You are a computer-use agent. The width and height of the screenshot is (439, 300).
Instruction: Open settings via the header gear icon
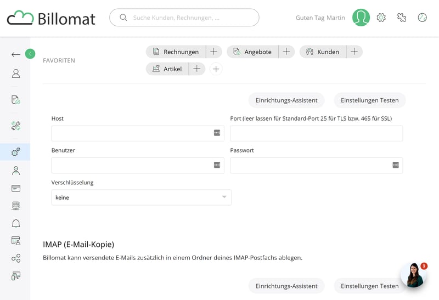381,18
